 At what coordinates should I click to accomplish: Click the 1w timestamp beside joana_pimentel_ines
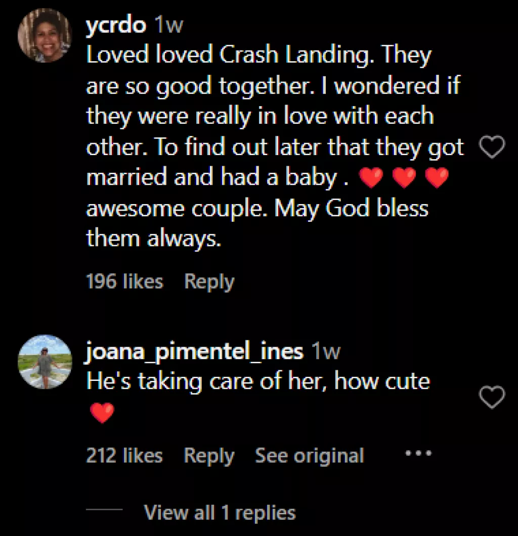(326, 352)
